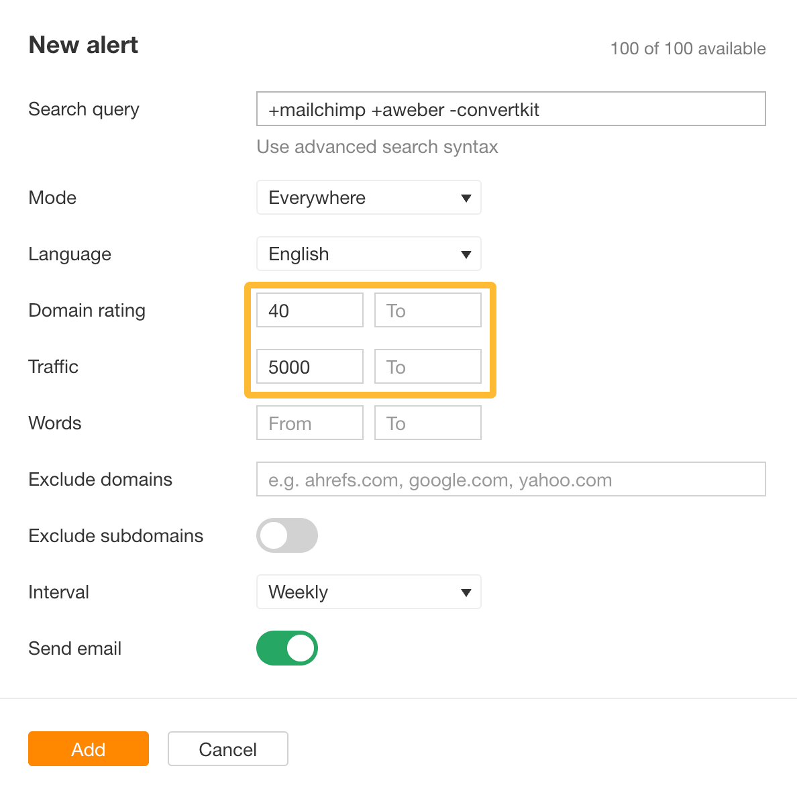Click the Words To field
The height and width of the screenshot is (797, 797).
pyautogui.click(x=427, y=423)
